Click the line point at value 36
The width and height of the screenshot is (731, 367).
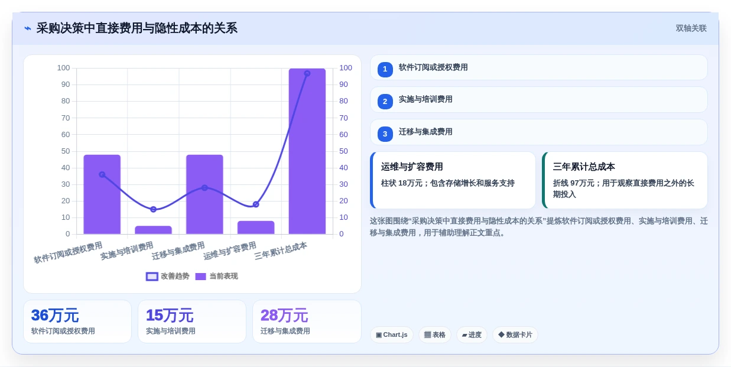pyautogui.click(x=102, y=174)
